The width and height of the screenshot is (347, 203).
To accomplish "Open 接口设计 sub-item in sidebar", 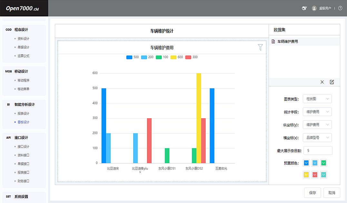I will coord(24,146).
